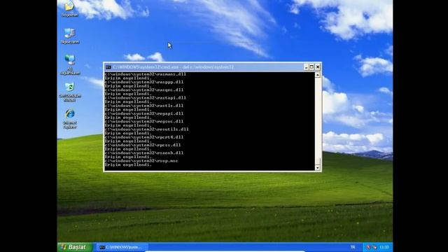Viewport: 448px width, 252px height.
Task: Click the line ending in rpcrt4.dll
Action: click(x=144, y=137)
